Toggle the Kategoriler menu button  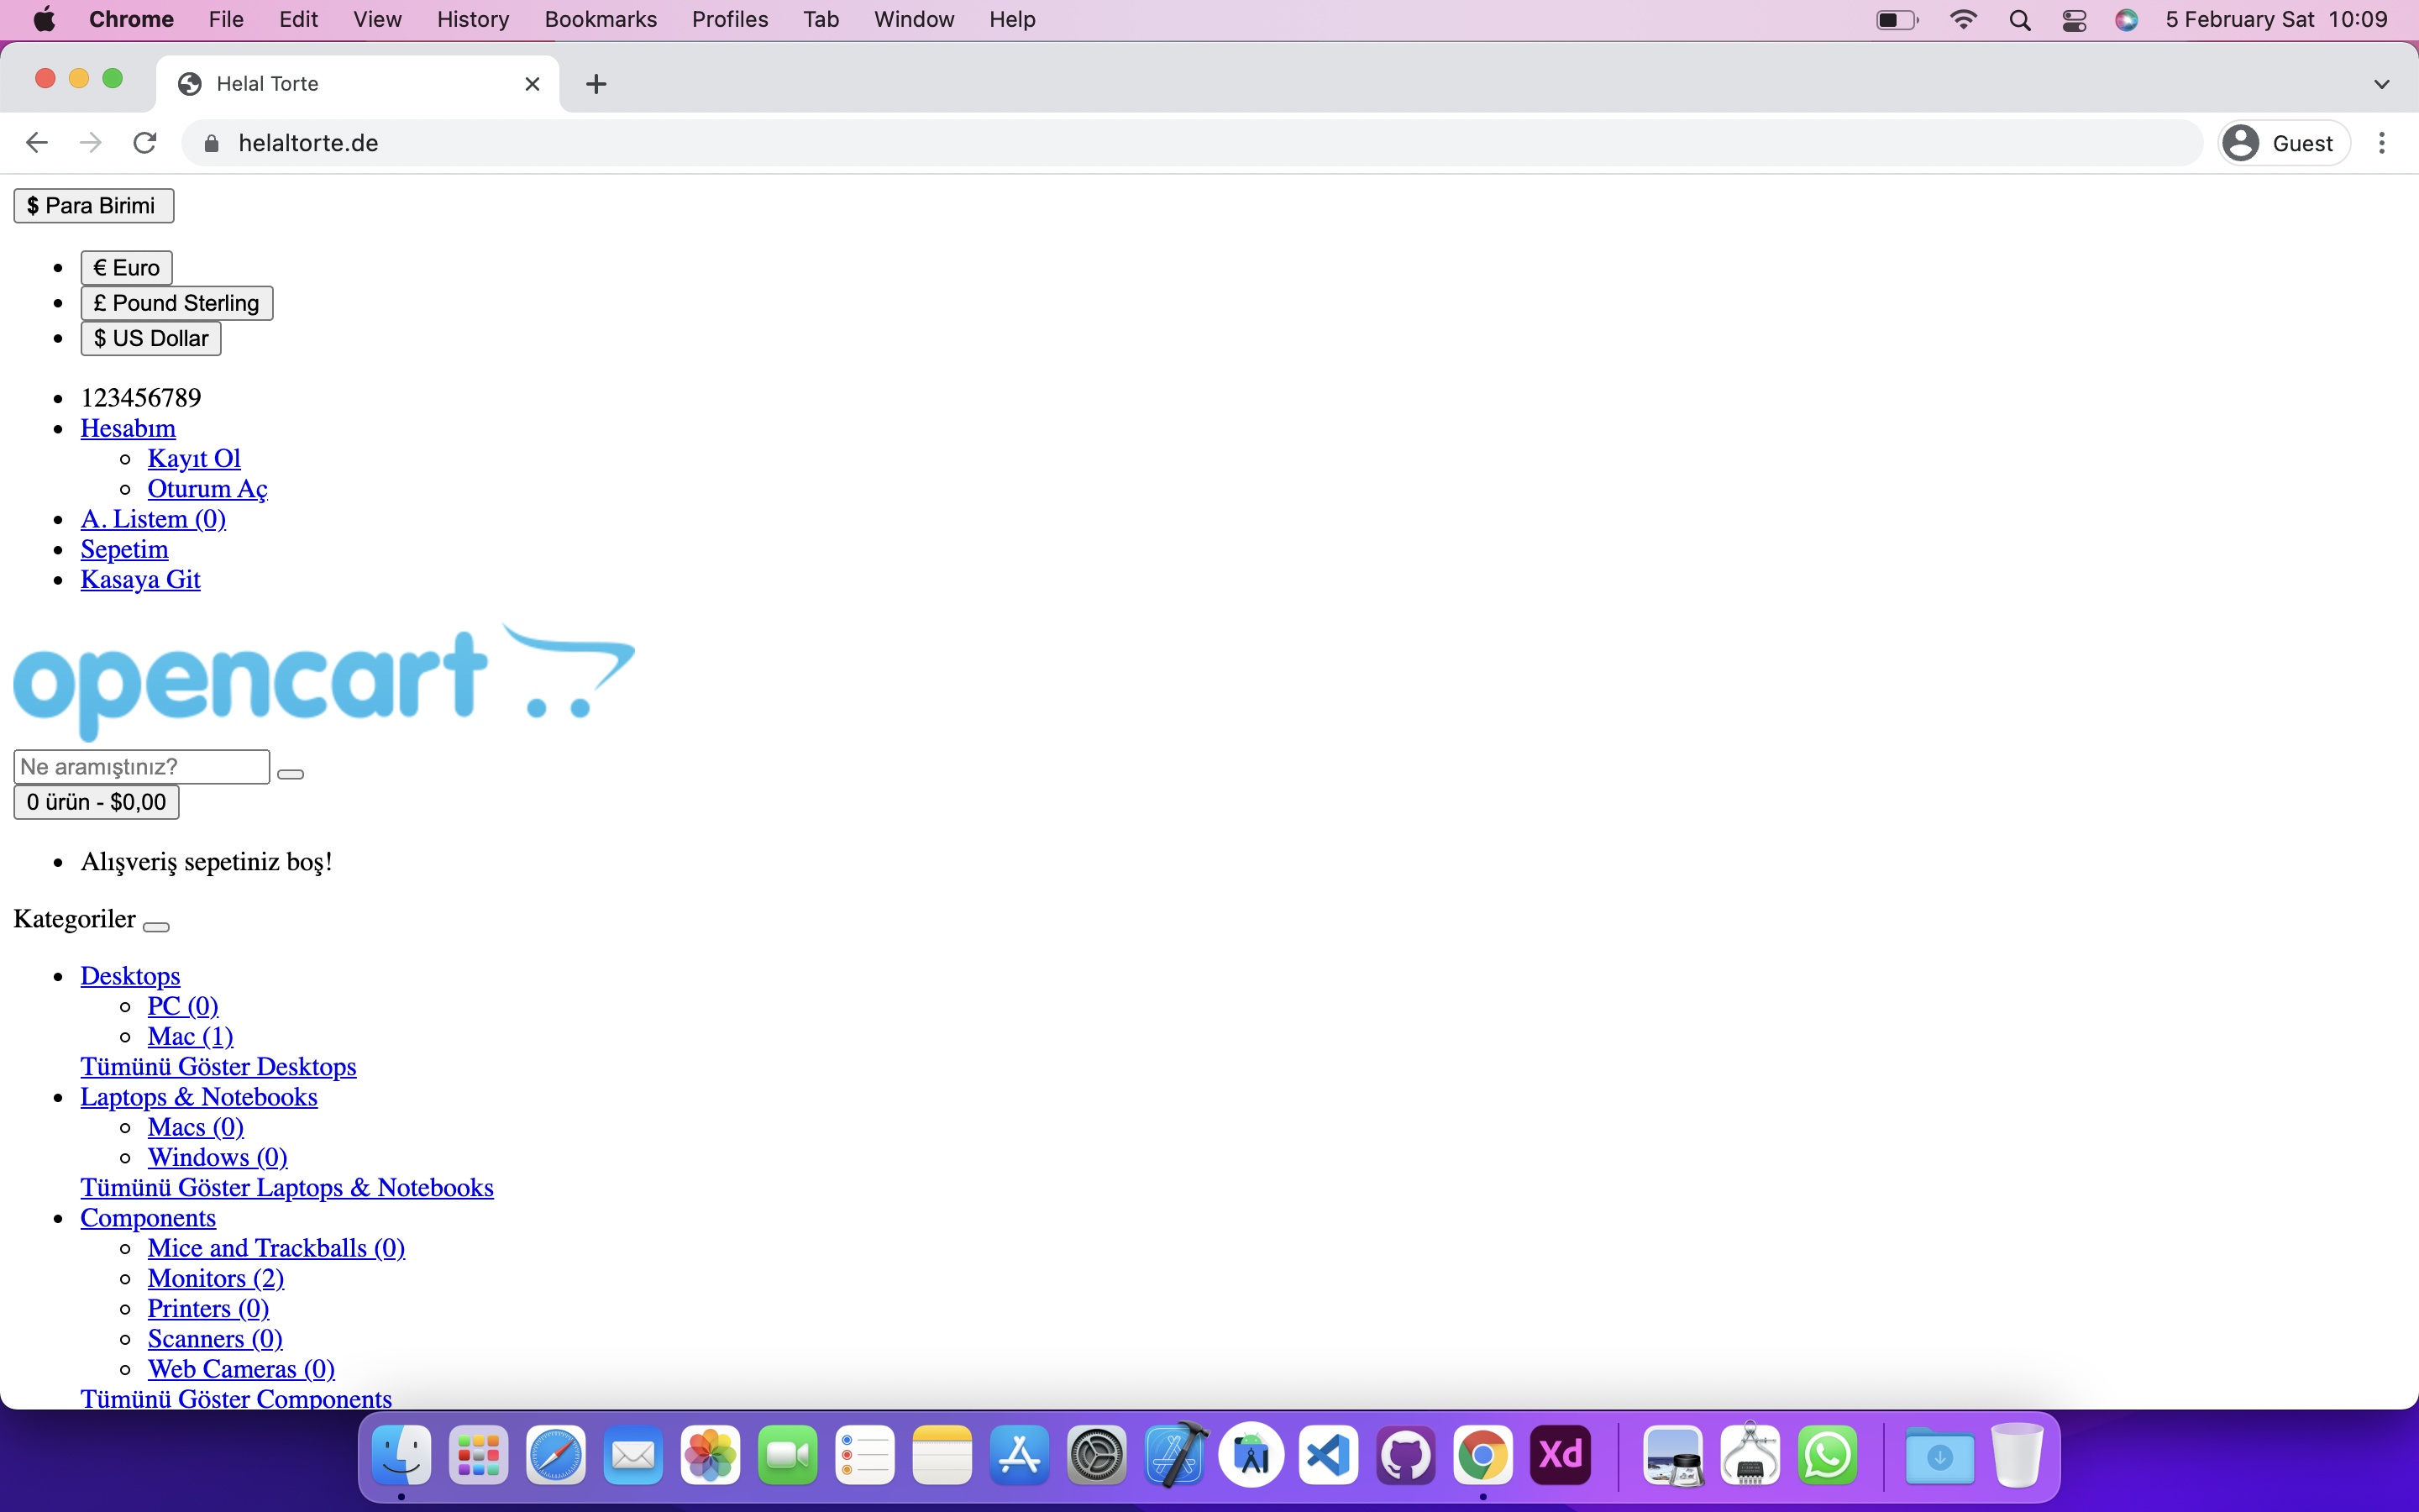[156, 927]
